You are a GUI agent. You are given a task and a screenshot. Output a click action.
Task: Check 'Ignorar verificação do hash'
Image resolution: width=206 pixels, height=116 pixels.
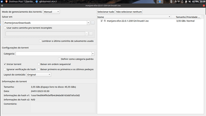(x=5, y=69)
